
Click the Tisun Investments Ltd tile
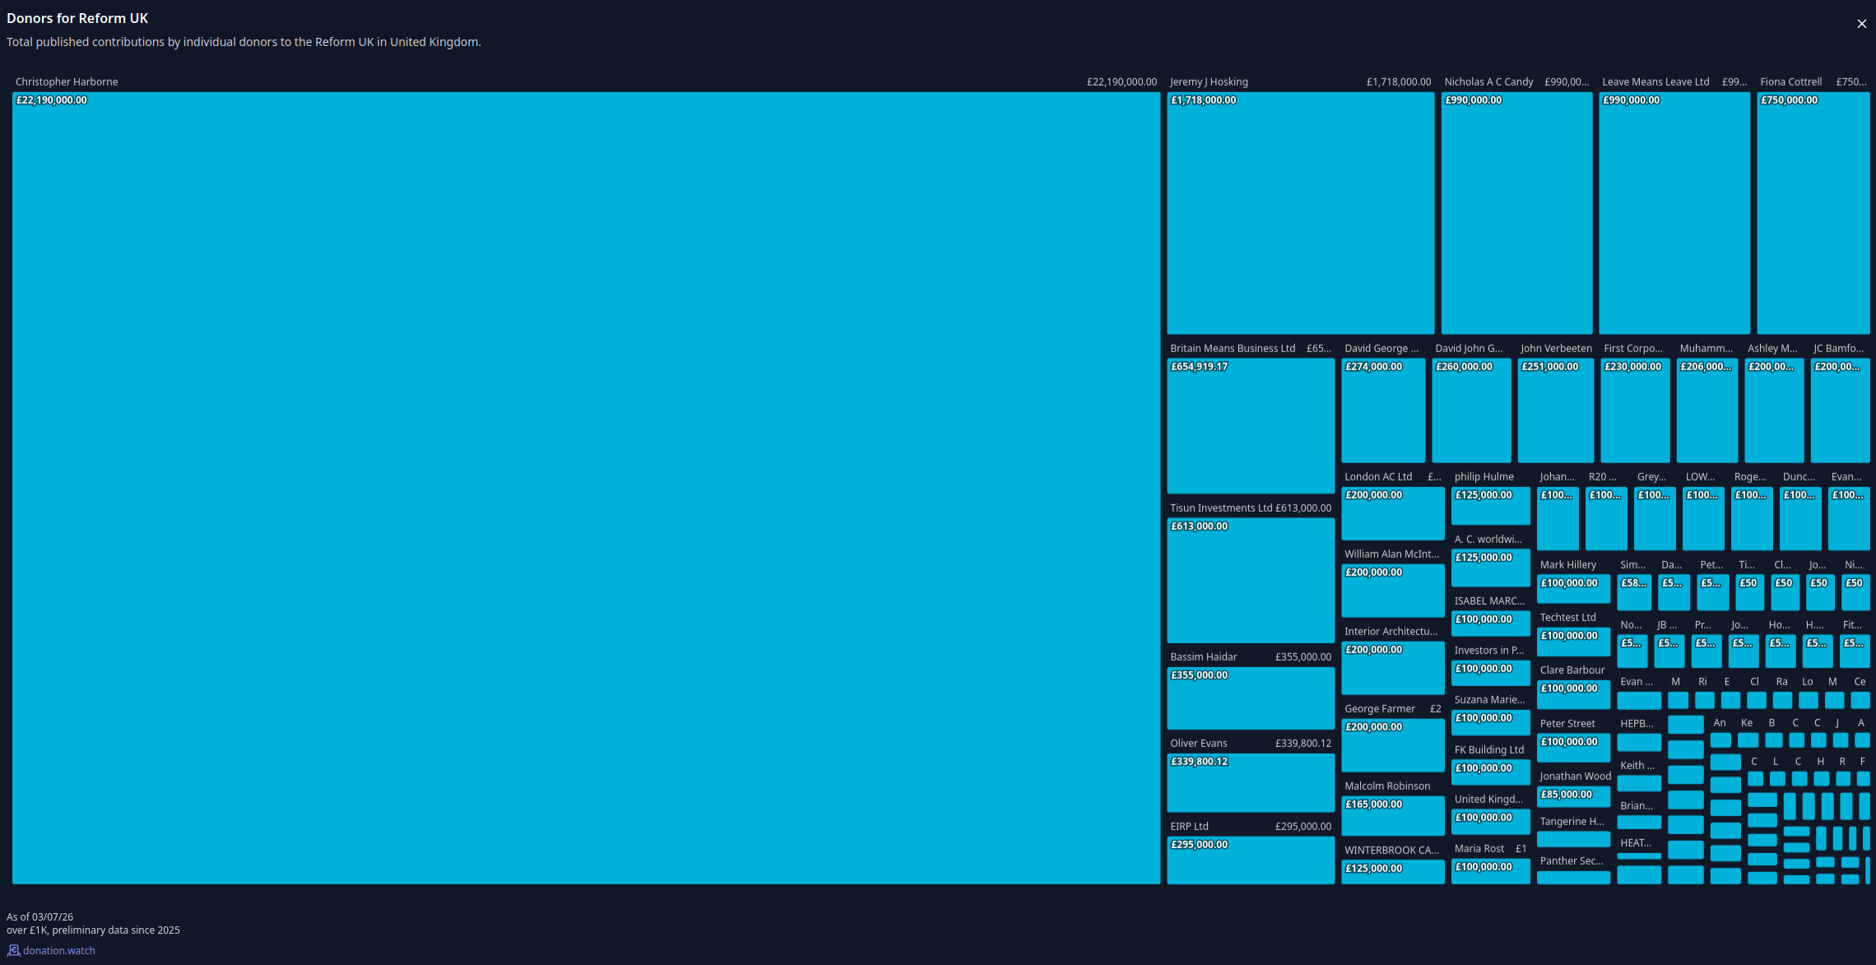[x=1251, y=580]
